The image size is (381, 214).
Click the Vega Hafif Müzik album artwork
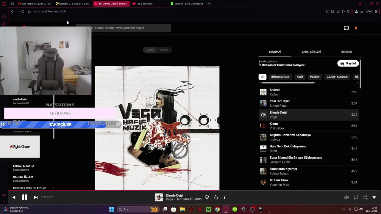[157, 128]
